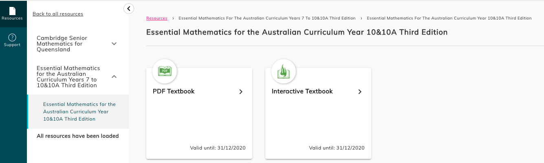Image resolution: width=544 pixels, height=163 pixels.
Task: Select Years 7 To 10&10A breadcrumb
Action: pos(267,18)
